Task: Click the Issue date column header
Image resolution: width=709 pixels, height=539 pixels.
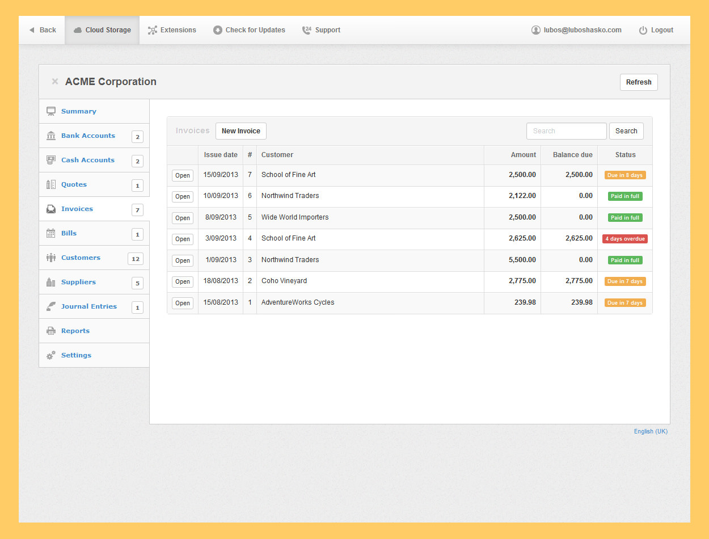Action: pos(221,155)
